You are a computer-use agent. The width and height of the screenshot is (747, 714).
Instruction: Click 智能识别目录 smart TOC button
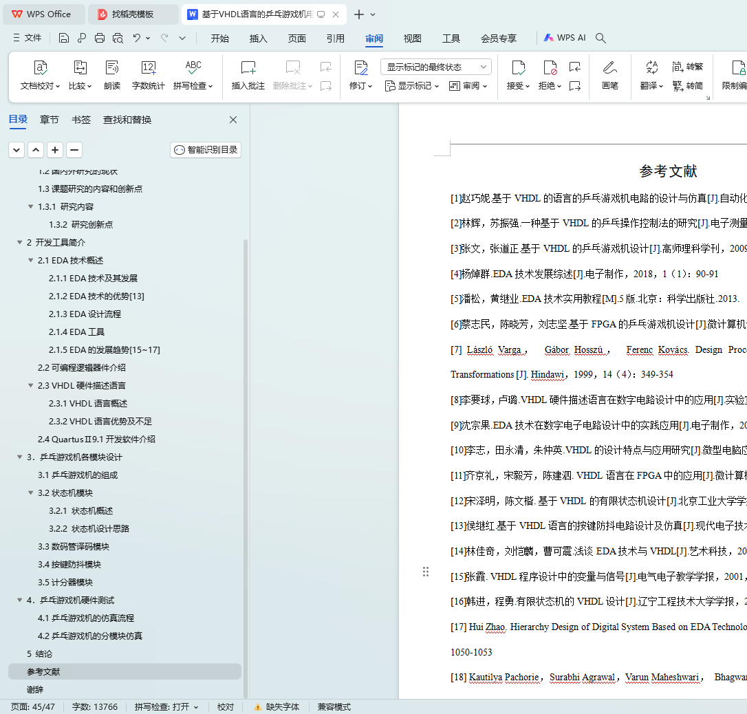(x=206, y=149)
